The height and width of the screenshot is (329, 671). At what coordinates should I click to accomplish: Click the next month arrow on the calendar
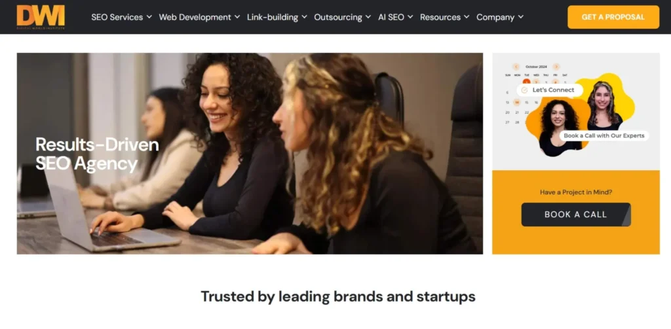[x=556, y=67]
